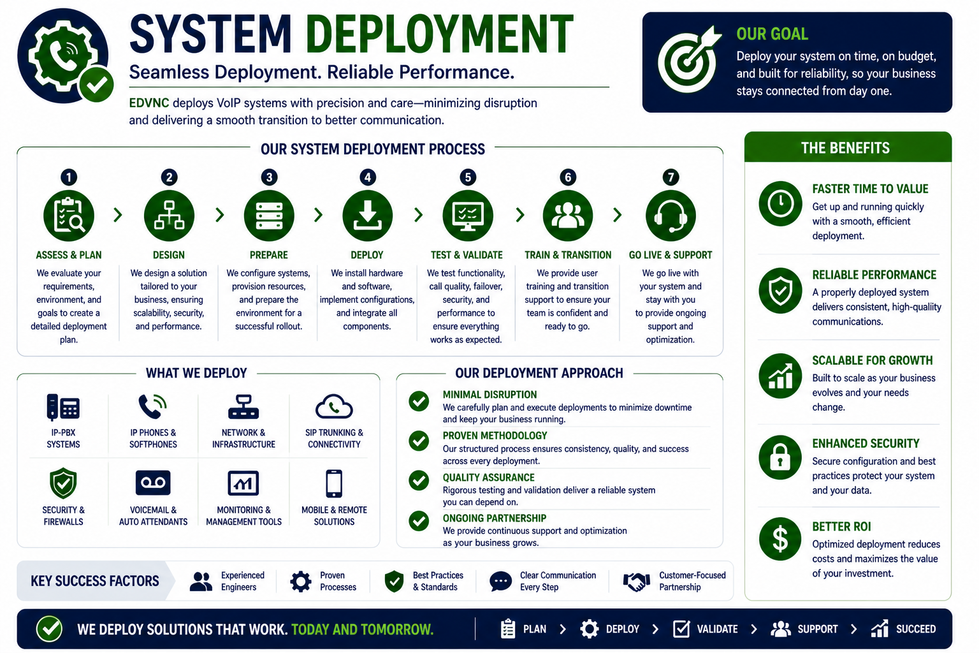Image resolution: width=979 pixels, height=653 pixels.
Task: Select the Mobile & Remote Solutions smartphone icon
Action: [x=334, y=483]
